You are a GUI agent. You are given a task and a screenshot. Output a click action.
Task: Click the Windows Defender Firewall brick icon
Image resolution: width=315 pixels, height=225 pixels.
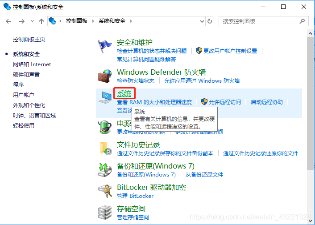coord(105,76)
